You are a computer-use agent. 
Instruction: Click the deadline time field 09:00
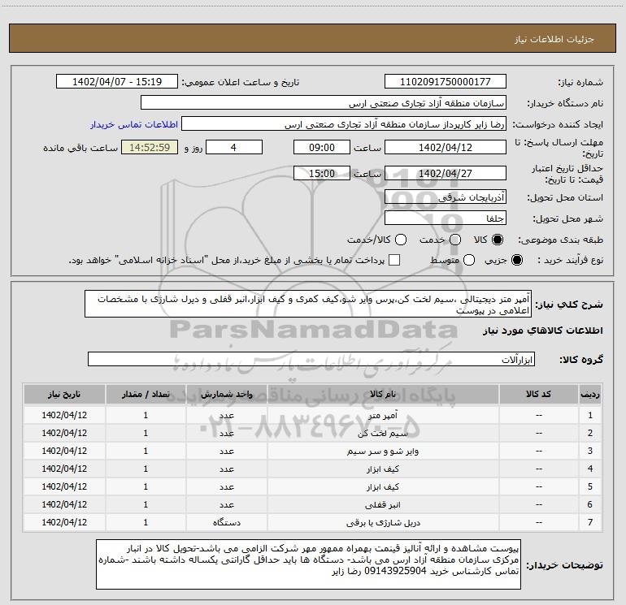coord(322,147)
